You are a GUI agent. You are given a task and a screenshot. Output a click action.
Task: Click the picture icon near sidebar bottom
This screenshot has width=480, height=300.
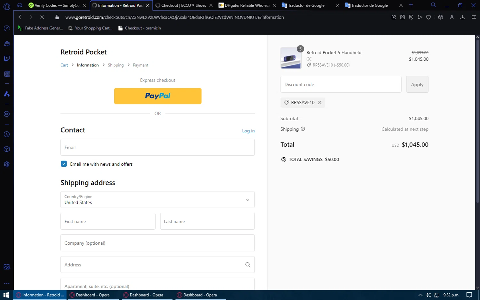7,267
